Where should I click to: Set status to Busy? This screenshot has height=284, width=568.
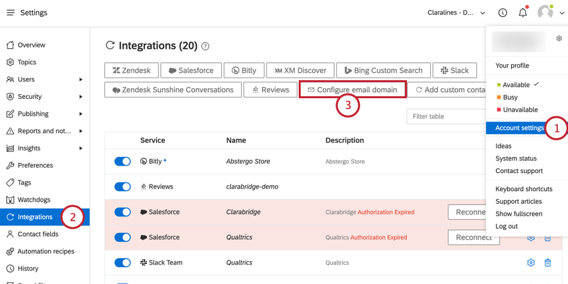click(x=507, y=98)
